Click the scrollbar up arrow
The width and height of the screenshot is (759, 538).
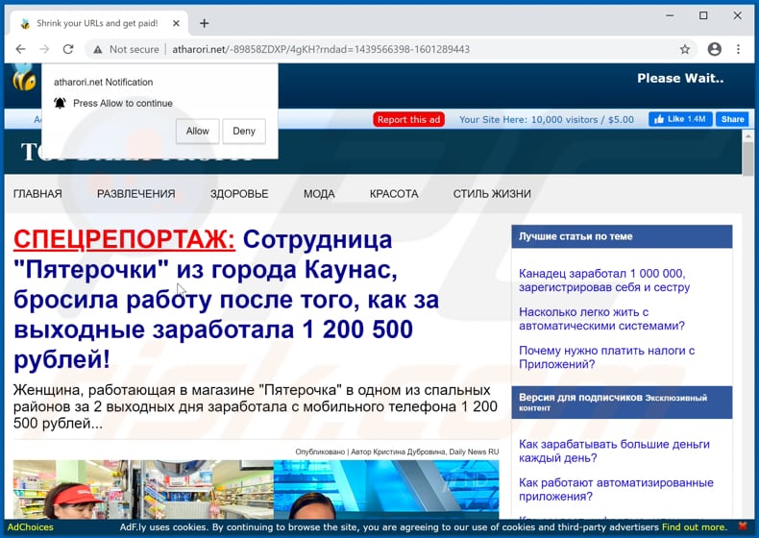(x=747, y=135)
